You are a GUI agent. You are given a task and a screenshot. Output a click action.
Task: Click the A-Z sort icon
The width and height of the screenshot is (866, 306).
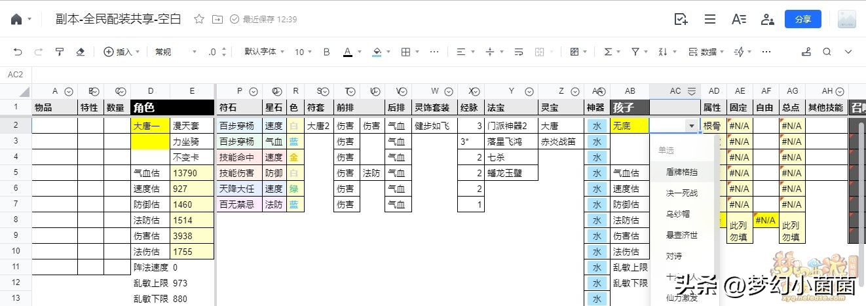(x=662, y=52)
